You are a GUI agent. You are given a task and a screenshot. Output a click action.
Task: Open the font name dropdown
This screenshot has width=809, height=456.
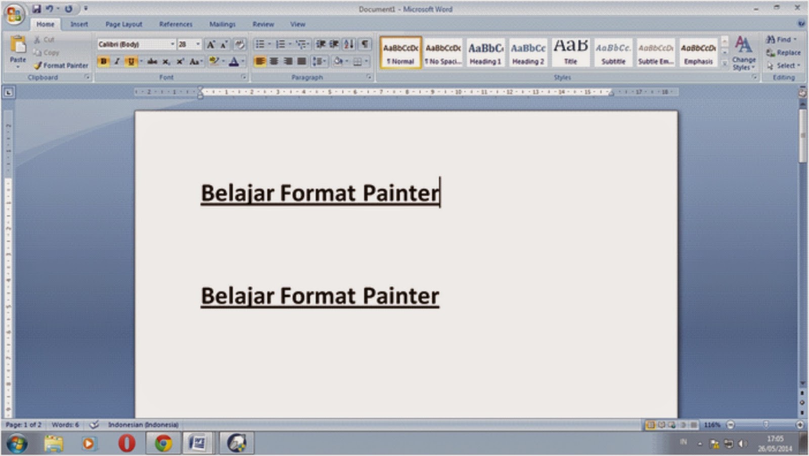point(173,44)
